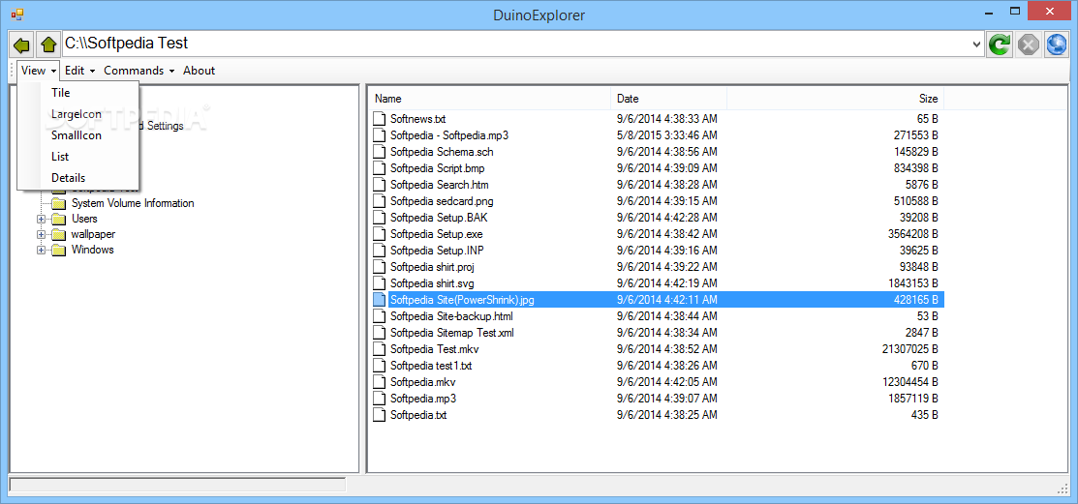The image size is (1078, 504).
Task: Click the file icon of Softpedia Test.mkv
Action: pyautogui.click(x=380, y=349)
